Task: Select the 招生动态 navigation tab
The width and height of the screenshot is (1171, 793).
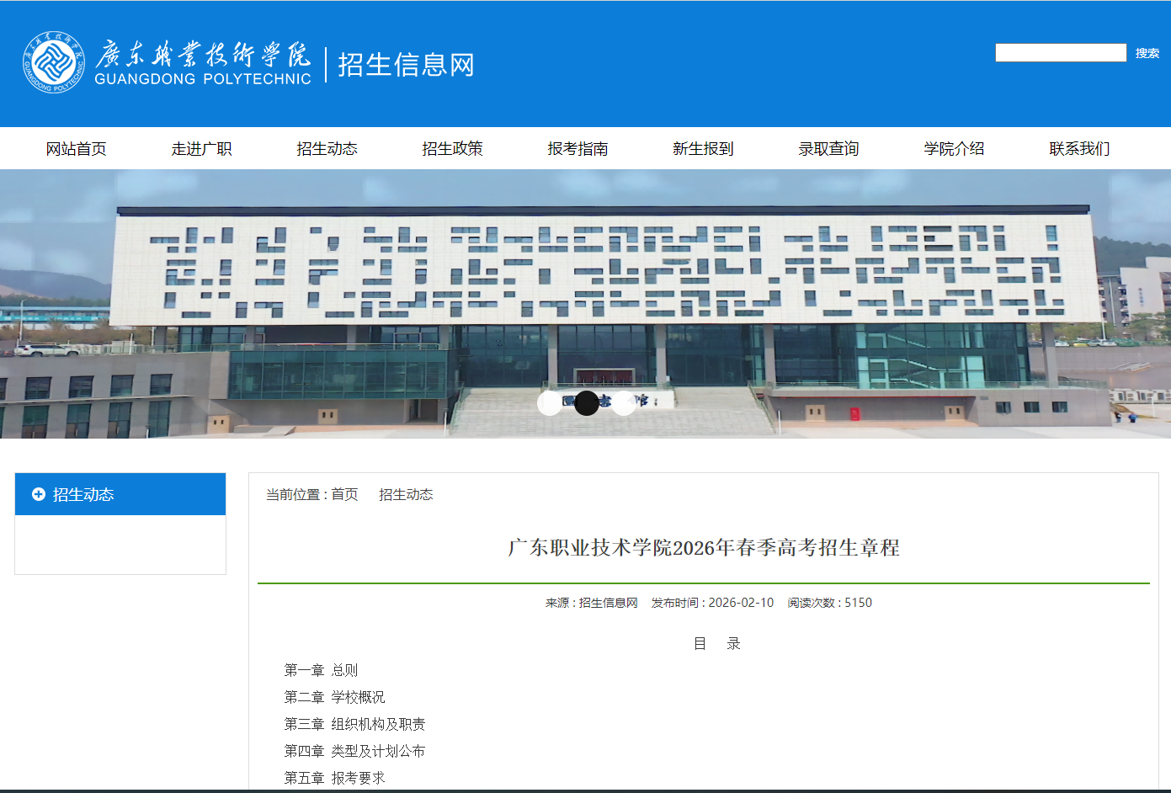Action: tap(327, 148)
